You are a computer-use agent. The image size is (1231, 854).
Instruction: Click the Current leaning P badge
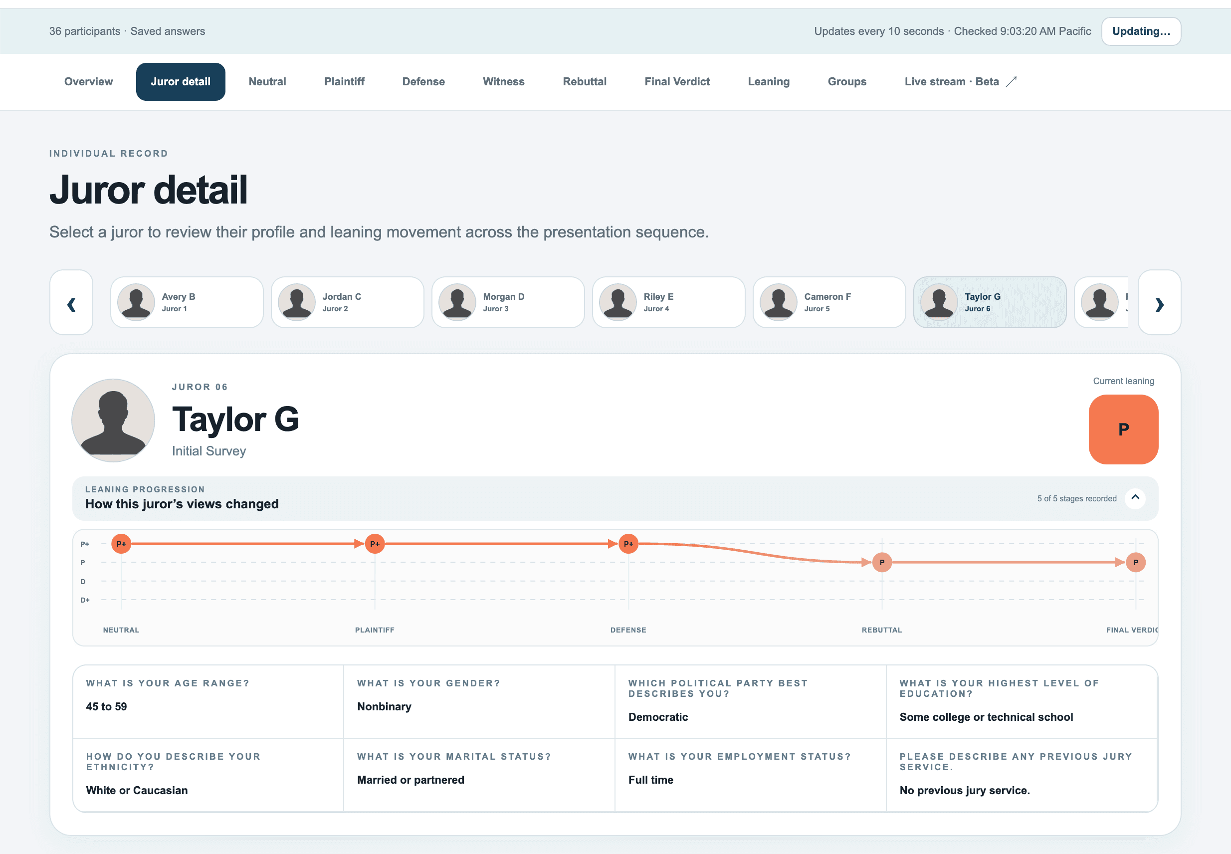[x=1123, y=429]
